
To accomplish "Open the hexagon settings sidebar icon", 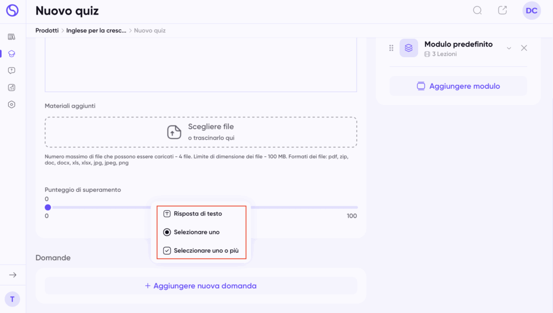I will tap(12, 105).
